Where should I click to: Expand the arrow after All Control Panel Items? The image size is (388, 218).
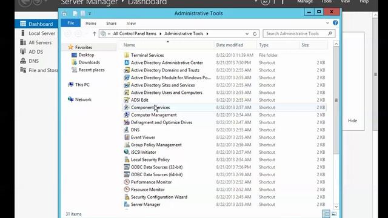[160, 34]
